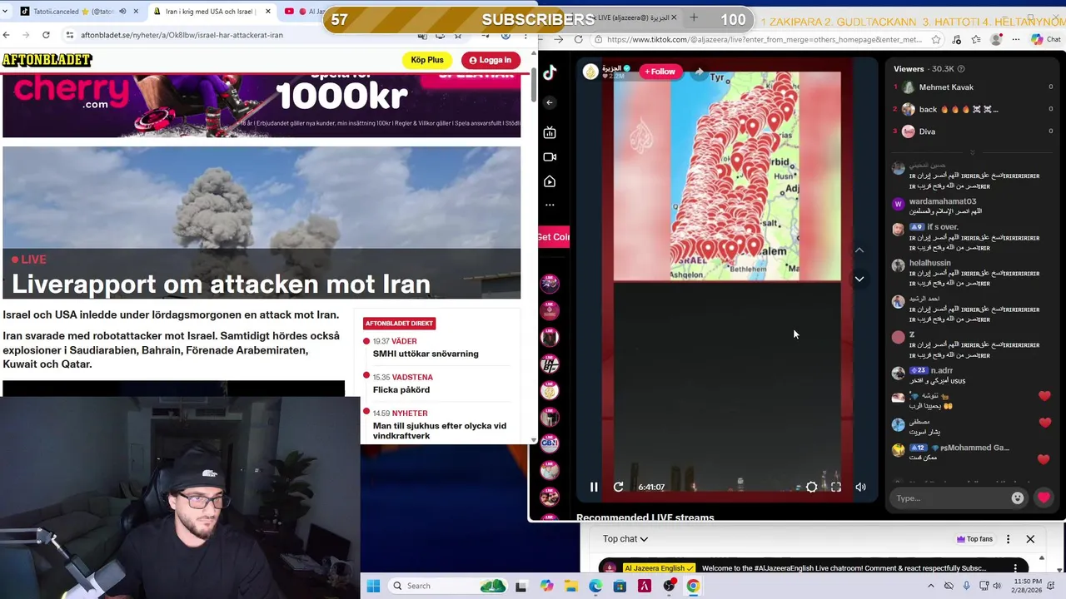The image size is (1066, 599).
Task: Open site info icon in Aftonbladet address bar
Action: 70,35
